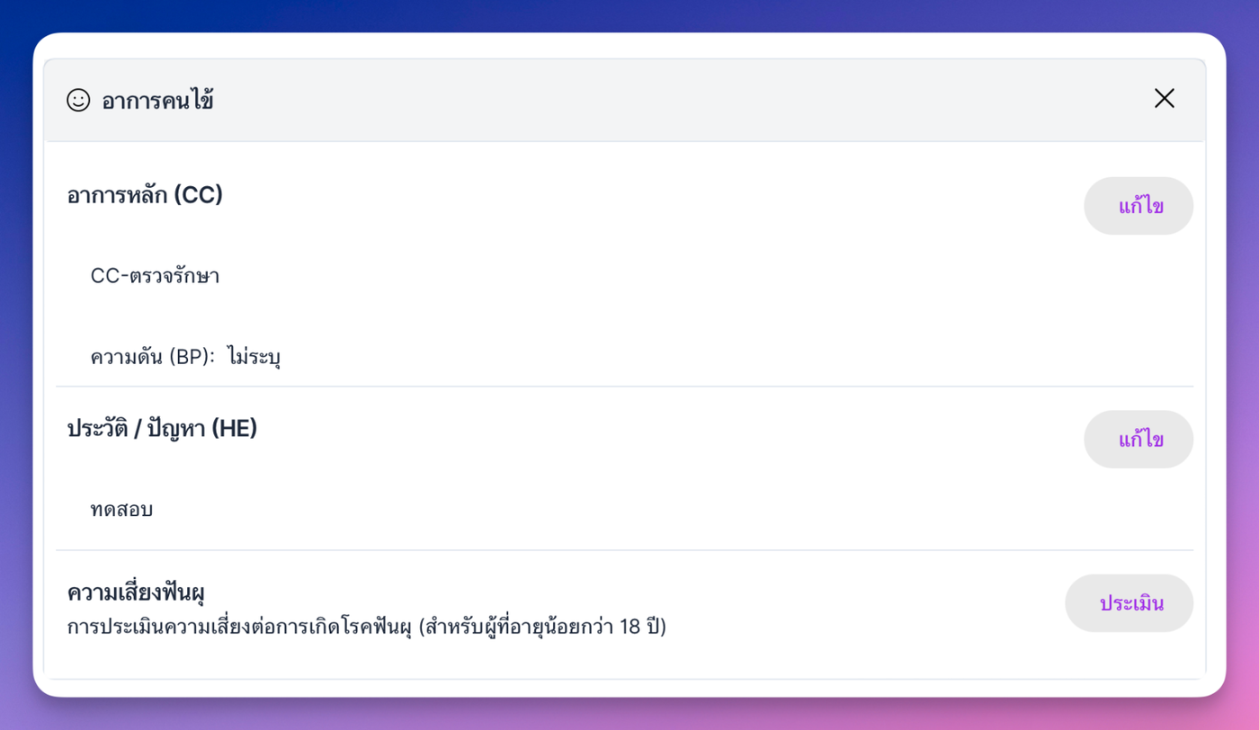This screenshot has height=730, width=1259.
Task: Click the ความเสี่ยงฟันผุ heading
Action: [138, 593]
